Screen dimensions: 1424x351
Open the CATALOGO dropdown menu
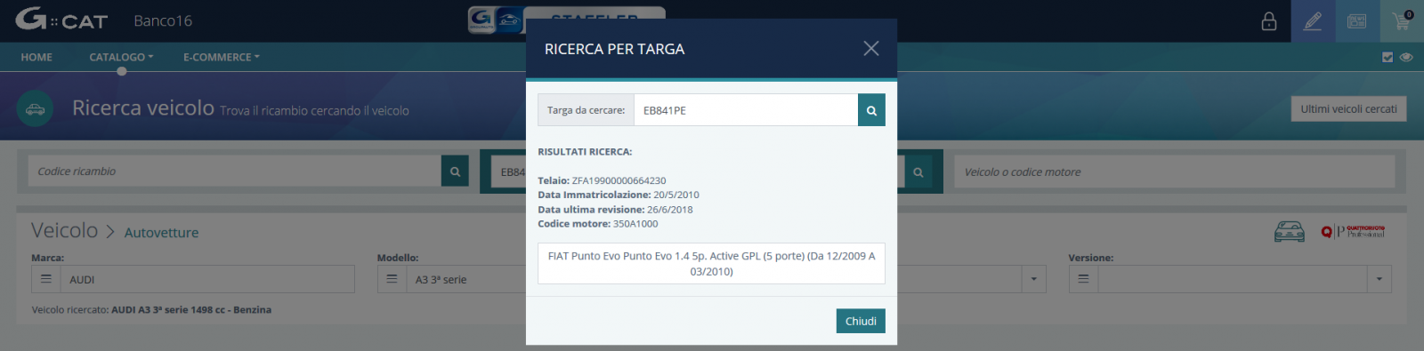coord(121,57)
